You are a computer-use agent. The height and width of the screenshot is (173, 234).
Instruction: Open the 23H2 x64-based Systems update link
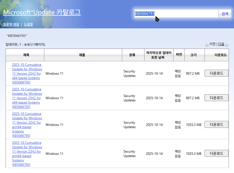(x=27, y=98)
